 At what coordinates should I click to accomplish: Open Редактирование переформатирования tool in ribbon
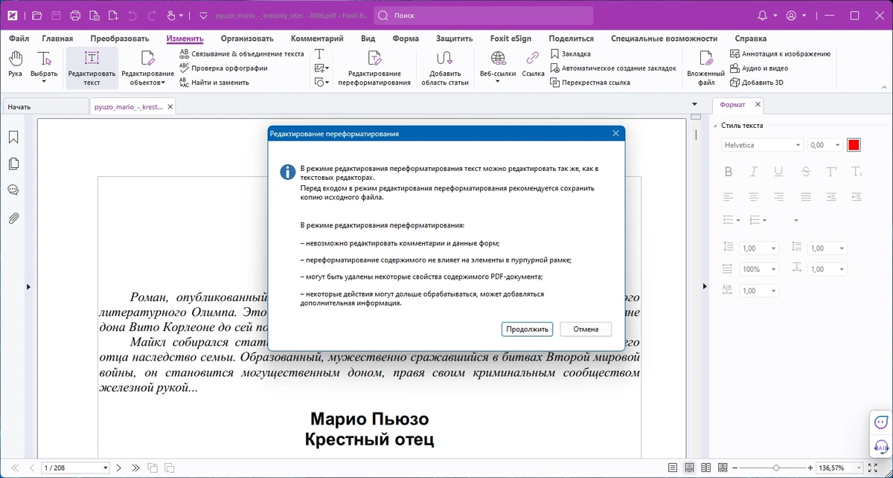[374, 68]
